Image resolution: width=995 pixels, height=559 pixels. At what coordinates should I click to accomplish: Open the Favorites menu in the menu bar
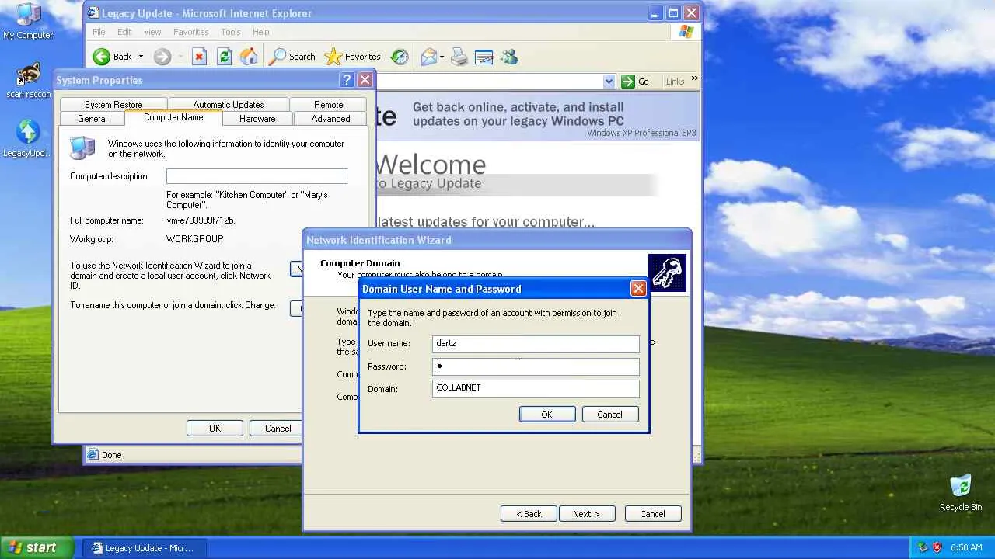coord(190,32)
